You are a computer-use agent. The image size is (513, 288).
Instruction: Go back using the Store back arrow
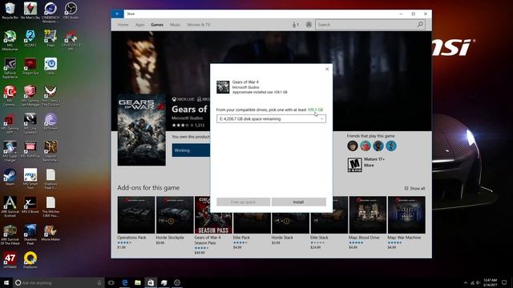coord(117,14)
